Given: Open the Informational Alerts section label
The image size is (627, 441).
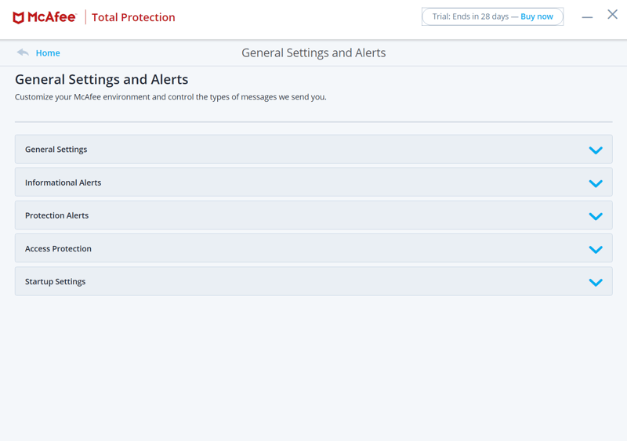Looking at the screenshot, I should [x=63, y=183].
